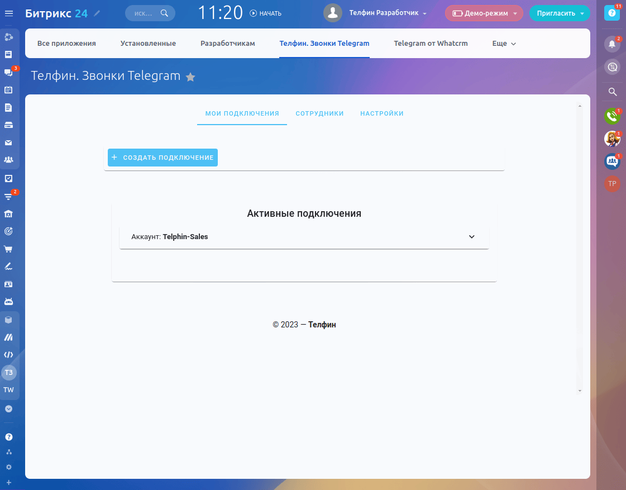Open the blue group chat icon

pyautogui.click(x=612, y=161)
